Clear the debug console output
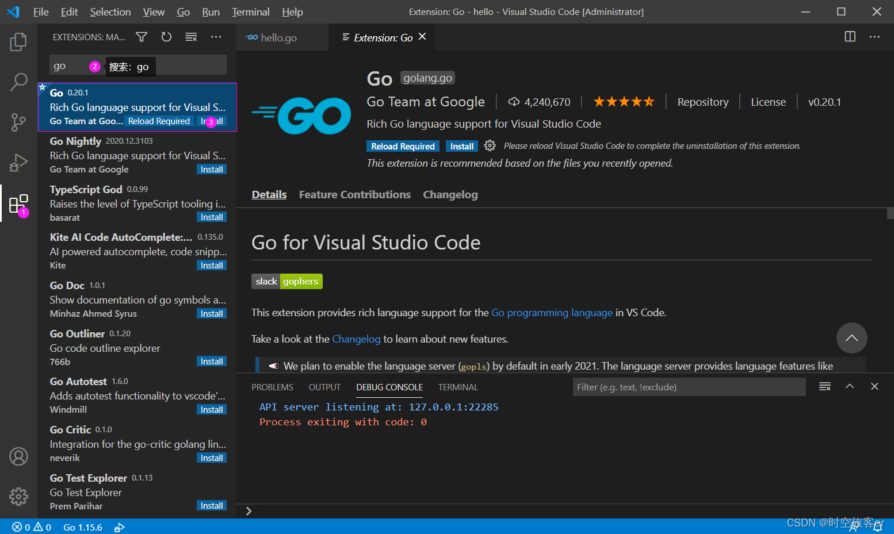 (825, 387)
